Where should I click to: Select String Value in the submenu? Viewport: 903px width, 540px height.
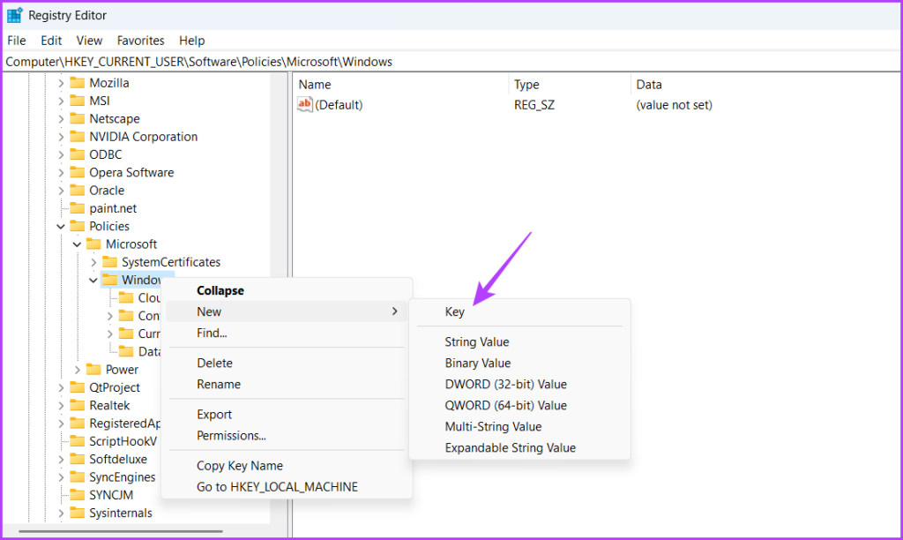[x=519, y=341]
